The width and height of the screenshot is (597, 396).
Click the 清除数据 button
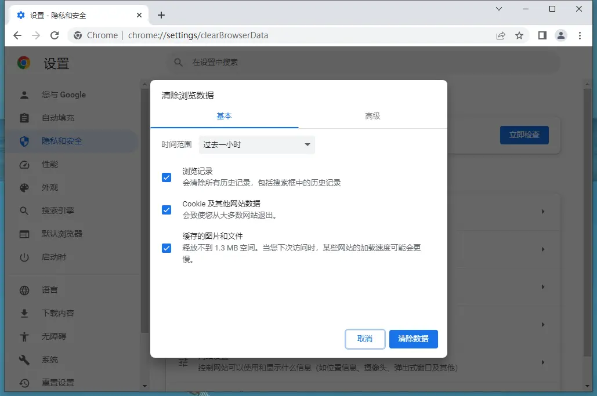(413, 339)
